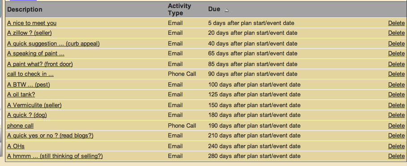This screenshot has width=407, height=166.
Task: Open 'A quick yes or no ? (read blogs?)'
Action: (x=50, y=136)
